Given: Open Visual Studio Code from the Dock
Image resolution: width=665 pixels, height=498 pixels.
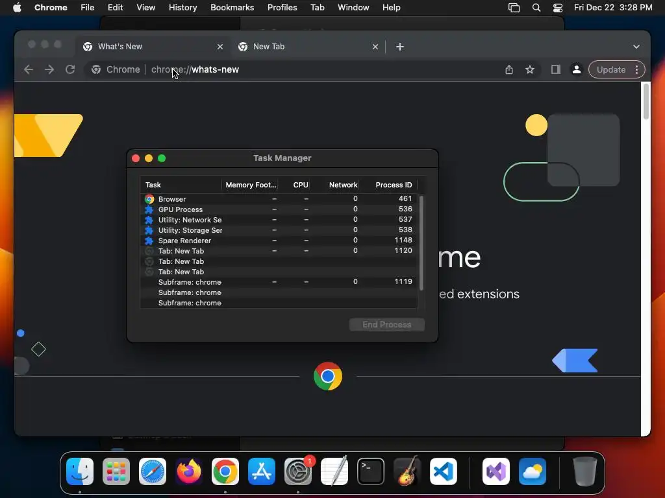Looking at the screenshot, I should coord(444,471).
